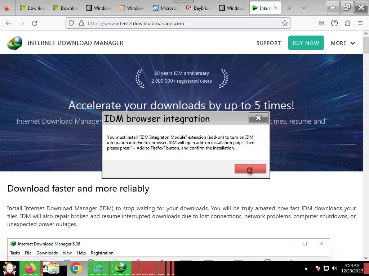Open the Extensions puzzle icon
Screen dimensions: 369x276
pos(347,23)
